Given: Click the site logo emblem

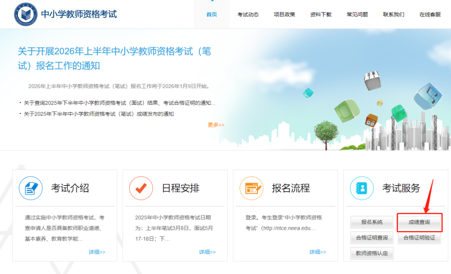Looking at the screenshot, I should [x=26, y=14].
